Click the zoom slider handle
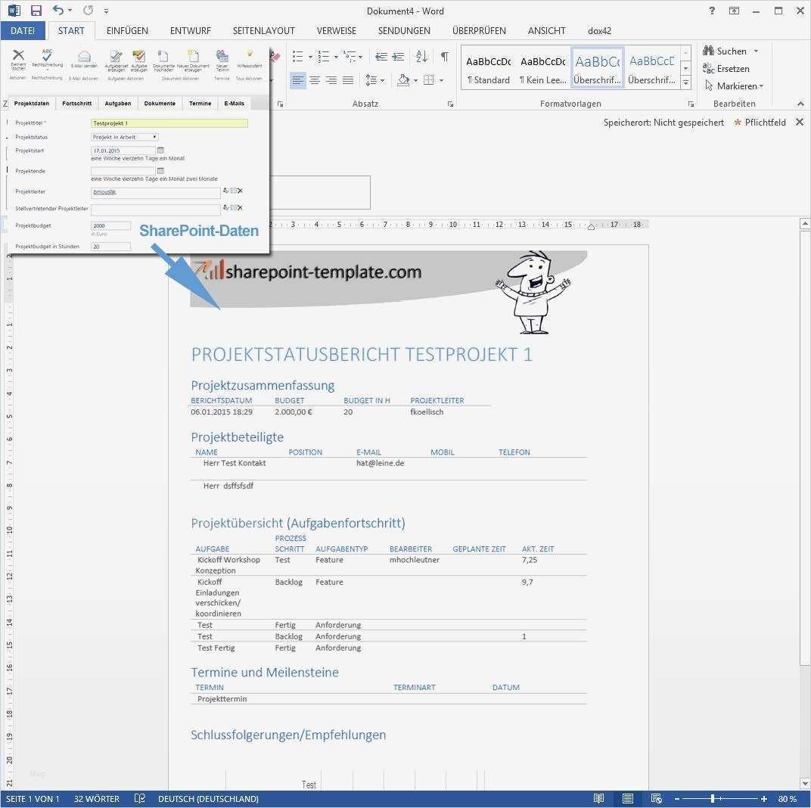 [713, 799]
